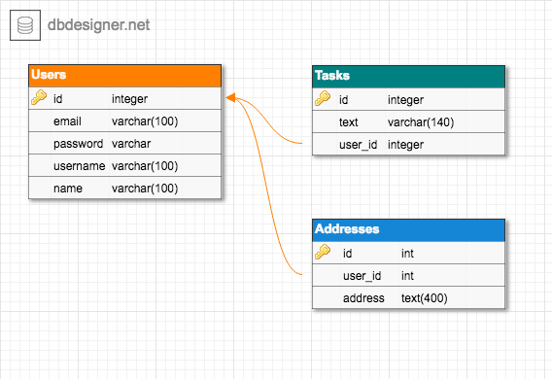
Task: Select the user_id field in Addresses table
Action: [362, 276]
